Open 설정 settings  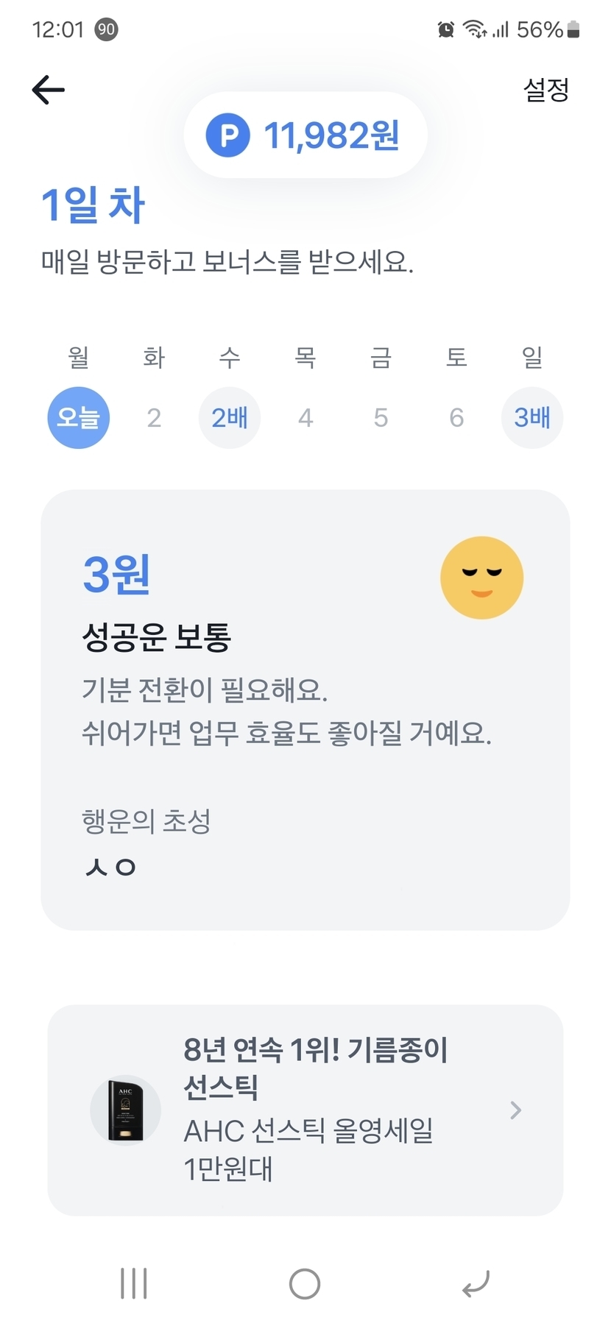(x=545, y=90)
